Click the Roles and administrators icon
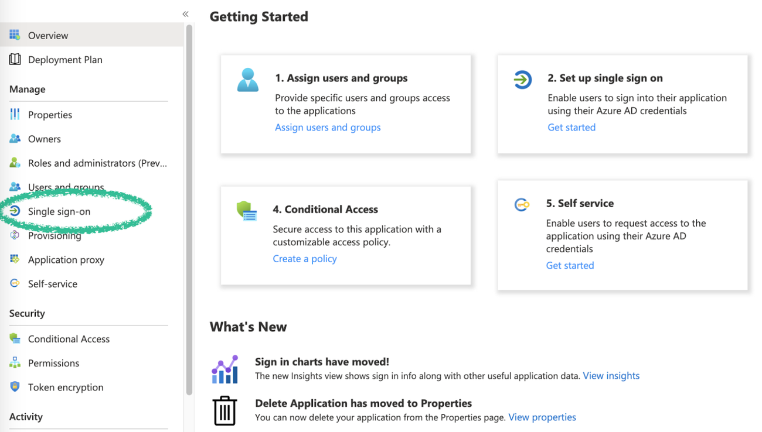 (15, 163)
